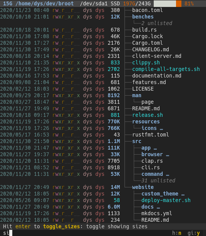Click the 15G total size in header
The height and width of the screenshot is (236, 206).
pos(8,3)
